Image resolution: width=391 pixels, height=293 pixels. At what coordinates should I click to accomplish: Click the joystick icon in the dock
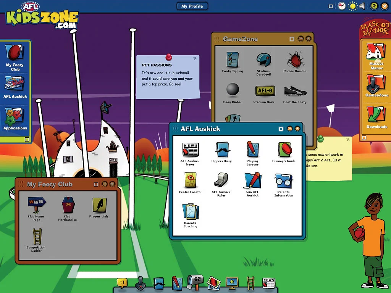(141, 283)
